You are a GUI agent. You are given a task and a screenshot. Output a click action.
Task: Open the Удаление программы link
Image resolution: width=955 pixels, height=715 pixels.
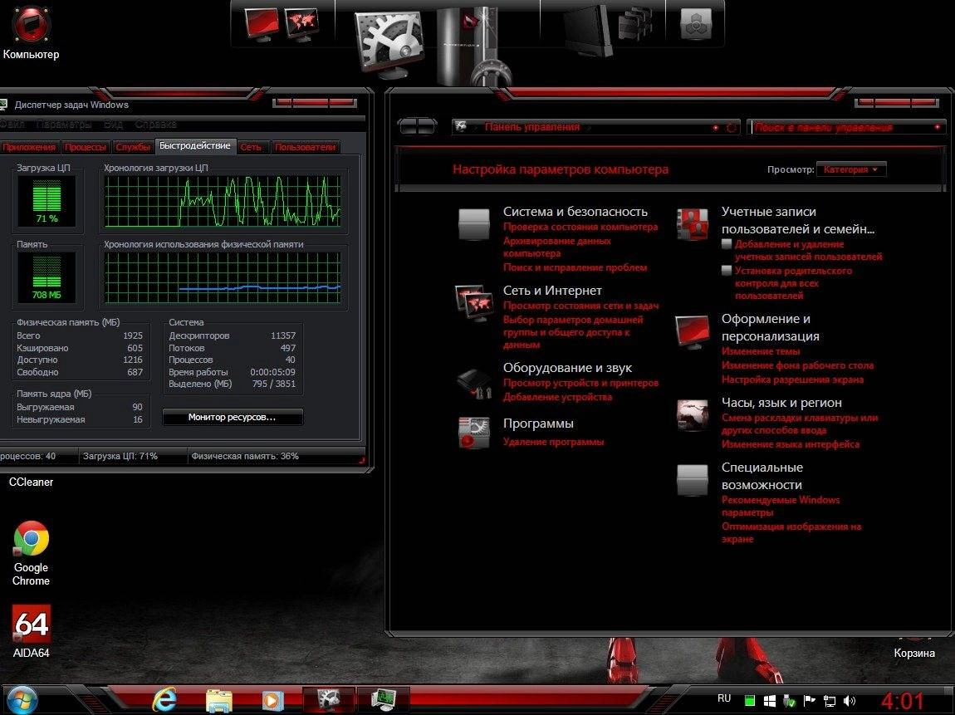554,442
